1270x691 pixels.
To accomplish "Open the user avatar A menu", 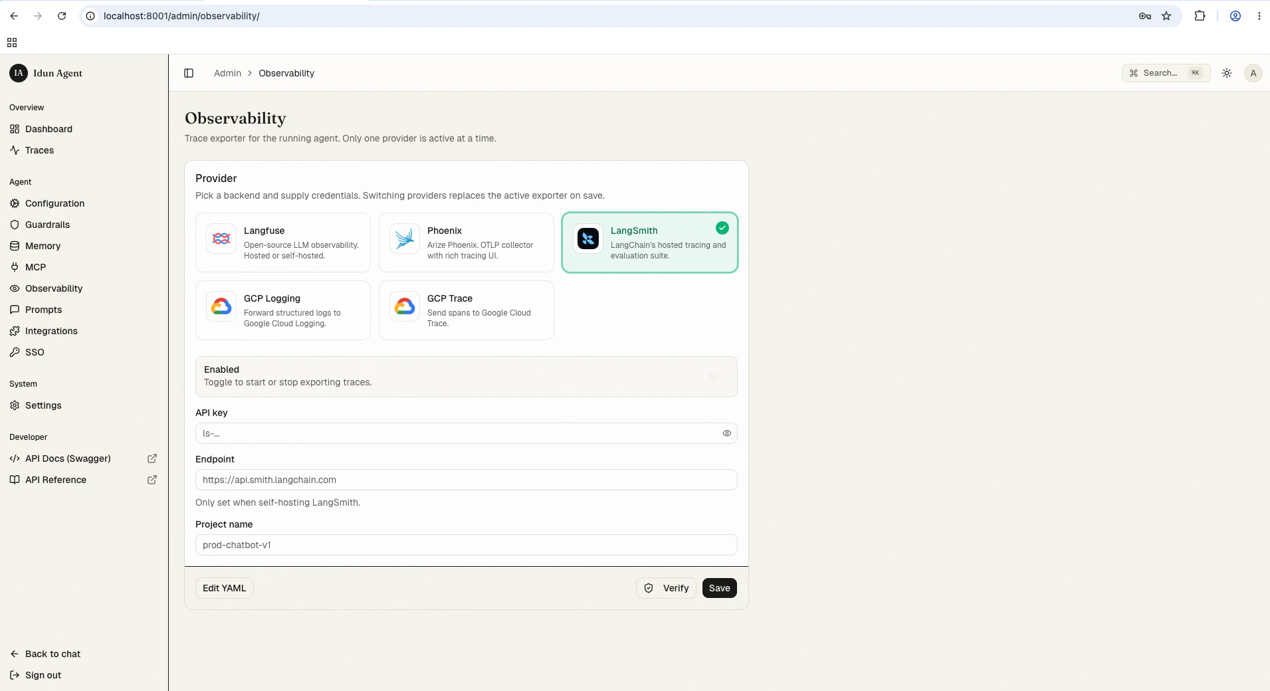I will [1253, 73].
